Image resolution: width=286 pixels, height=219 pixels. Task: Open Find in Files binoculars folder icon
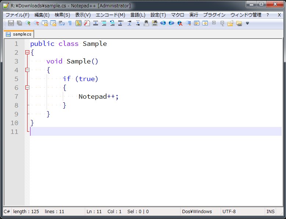[x=155, y=23]
